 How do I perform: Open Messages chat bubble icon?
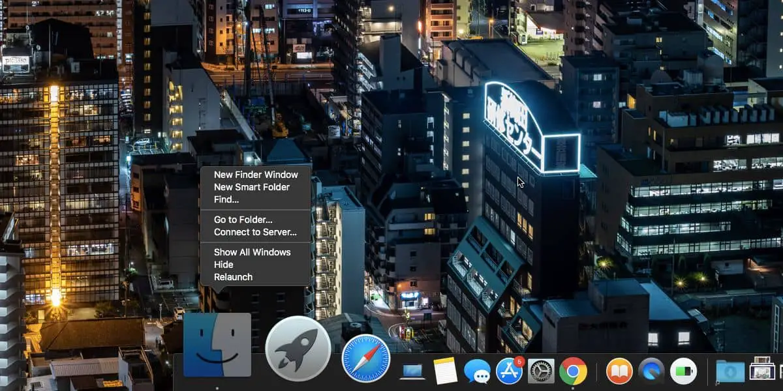click(477, 371)
